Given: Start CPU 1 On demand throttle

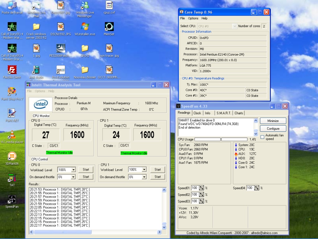Looking at the screenshot, I should point(157,177).
